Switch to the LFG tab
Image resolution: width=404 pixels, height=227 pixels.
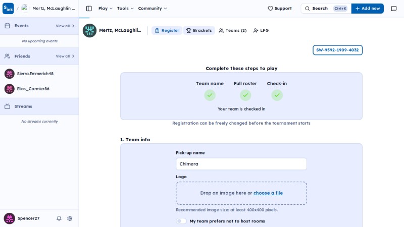(261, 30)
